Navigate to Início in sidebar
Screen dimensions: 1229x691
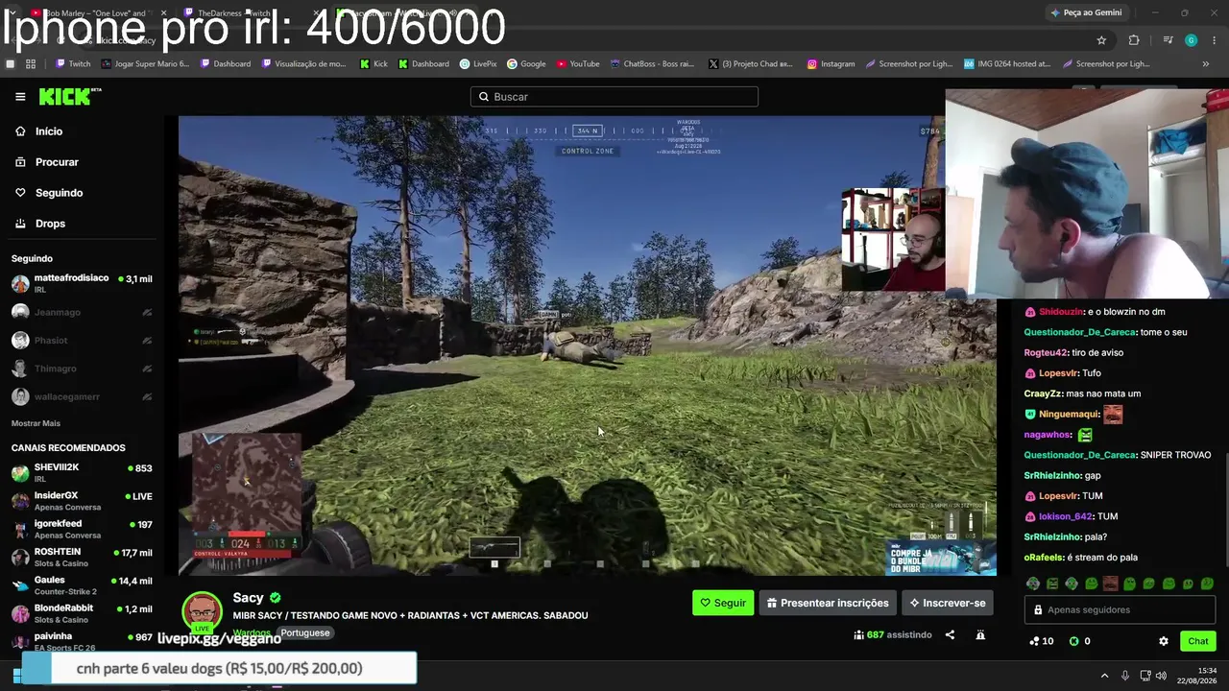pyautogui.click(x=49, y=131)
